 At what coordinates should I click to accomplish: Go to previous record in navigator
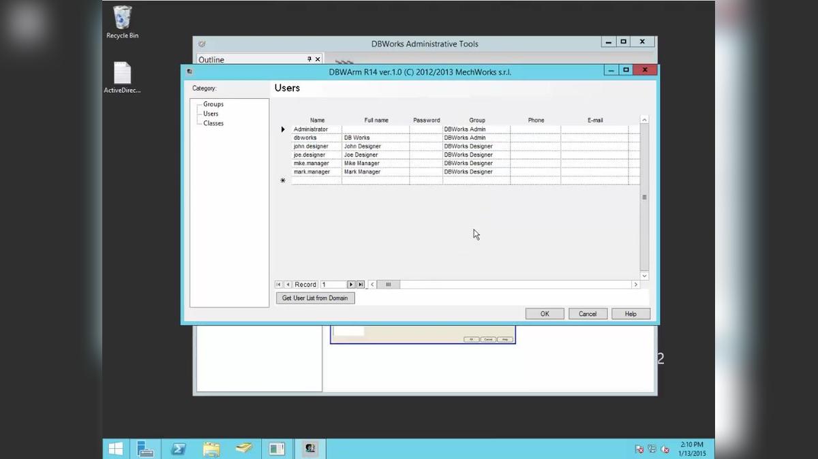288,285
